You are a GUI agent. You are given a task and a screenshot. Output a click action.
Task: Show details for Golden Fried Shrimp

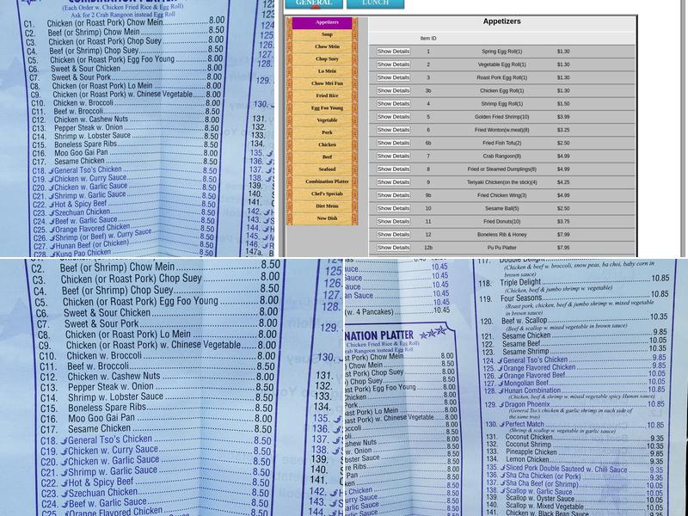tap(393, 117)
